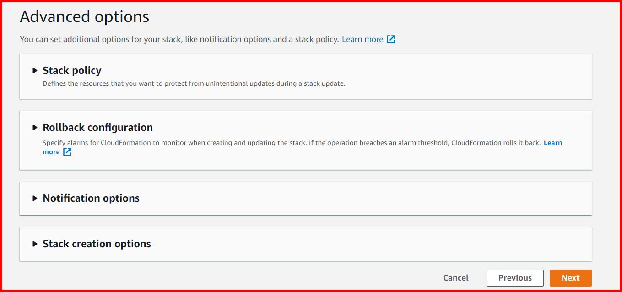Open the Learn more link about rollback alarms

point(552,143)
